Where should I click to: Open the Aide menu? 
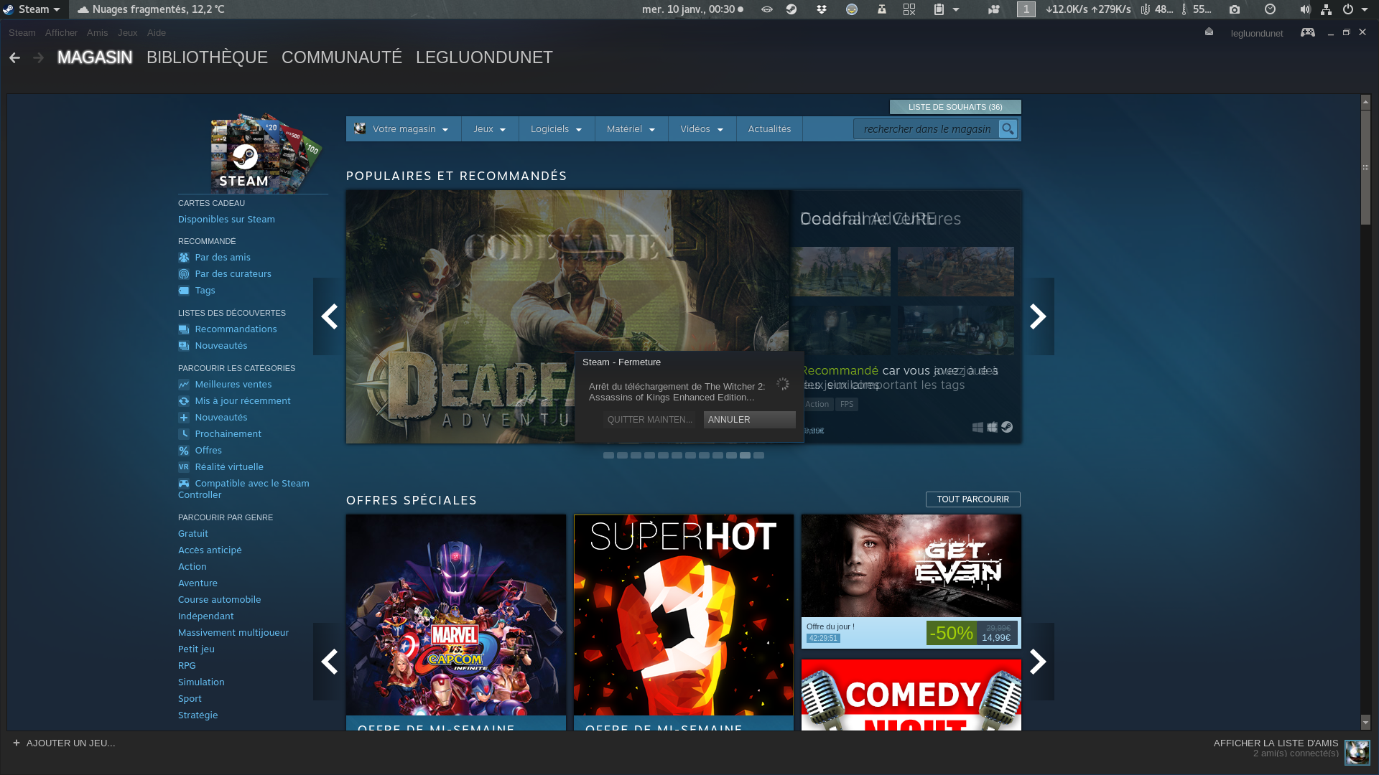point(157,33)
